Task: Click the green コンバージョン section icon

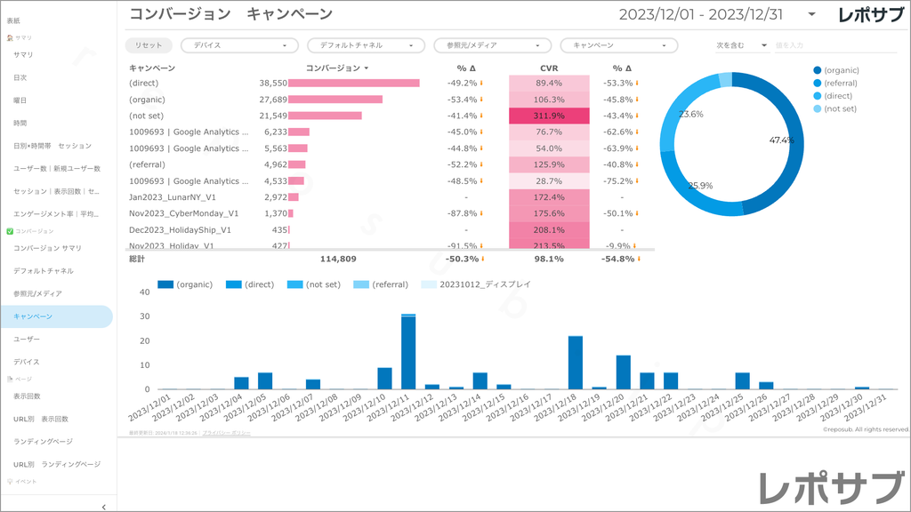Action: click(10, 231)
